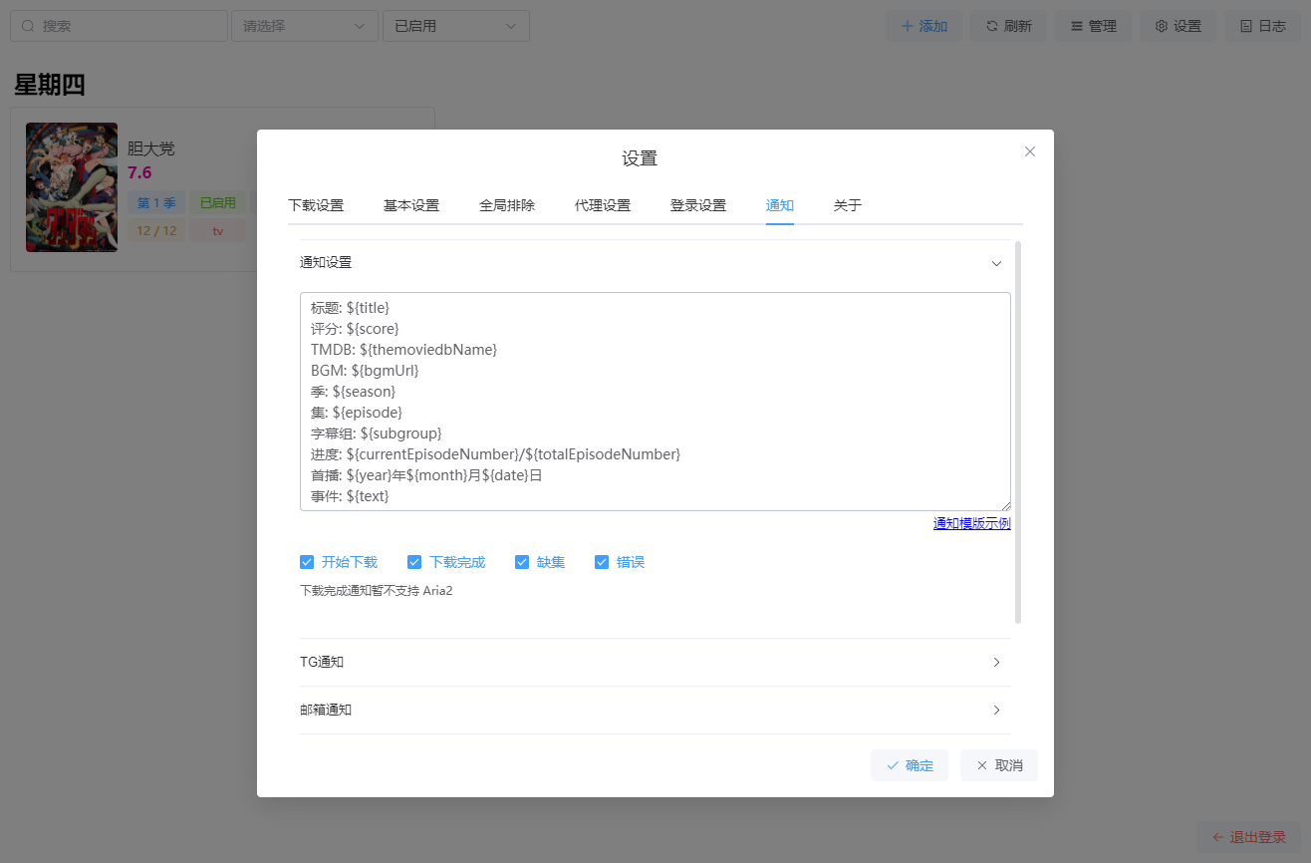
Task: Collapse the 通知设置 section
Action: (655, 263)
